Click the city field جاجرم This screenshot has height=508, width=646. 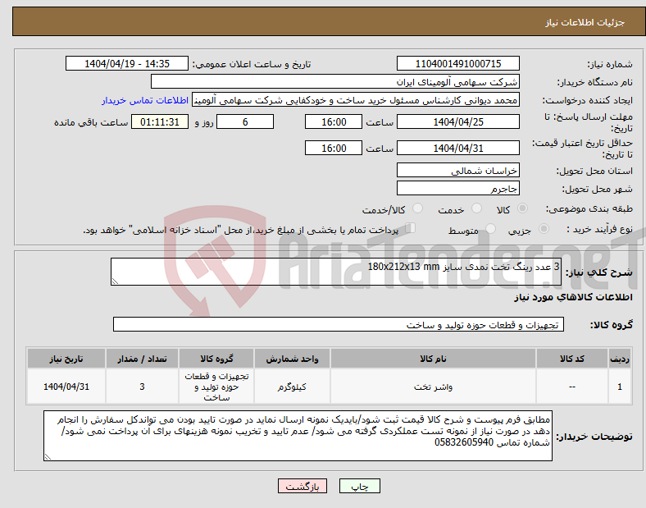(457, 188)
